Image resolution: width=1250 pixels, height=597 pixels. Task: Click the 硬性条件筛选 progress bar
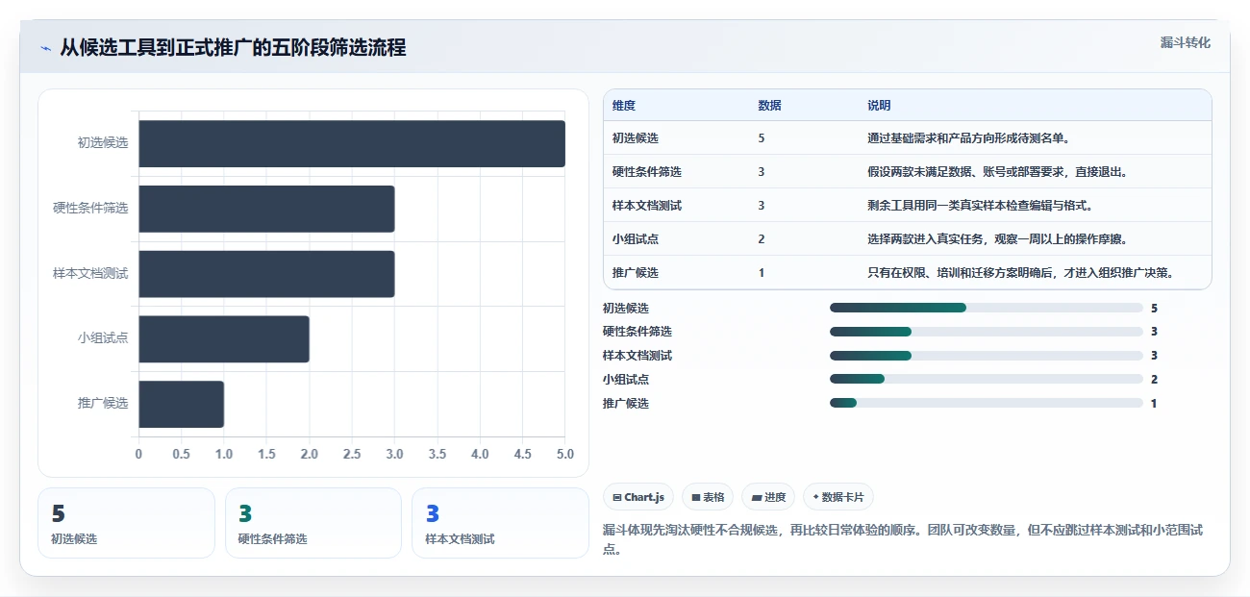coord(987,332)
